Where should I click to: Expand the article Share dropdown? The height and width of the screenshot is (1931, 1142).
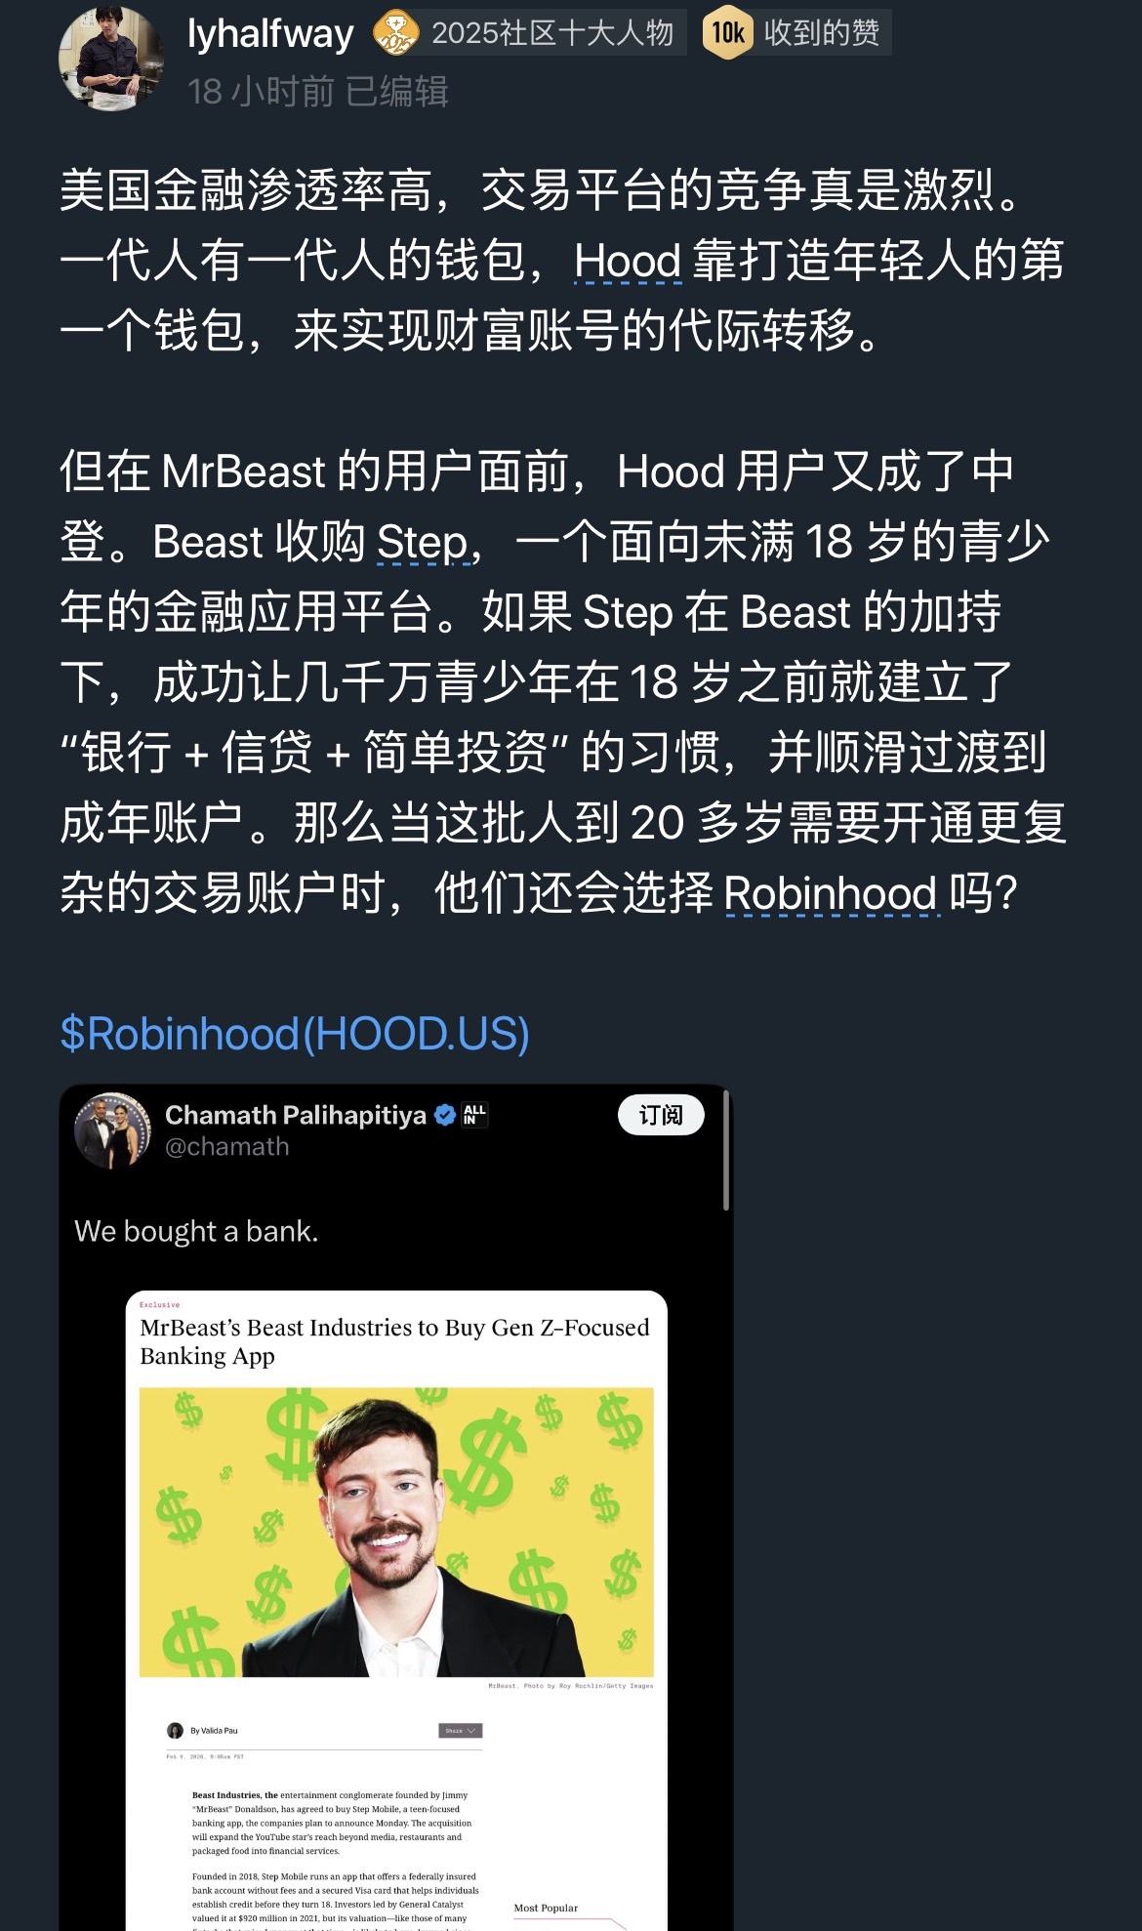460,1731
